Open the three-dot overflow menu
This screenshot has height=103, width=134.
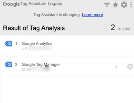click(x=131, y=5)
